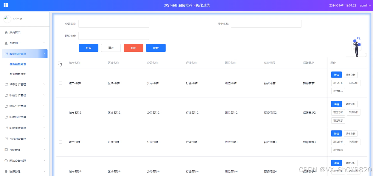Click the user icon beside 系统用户
Viewport: 373px width, 176px height.
[x=6, y=43]
